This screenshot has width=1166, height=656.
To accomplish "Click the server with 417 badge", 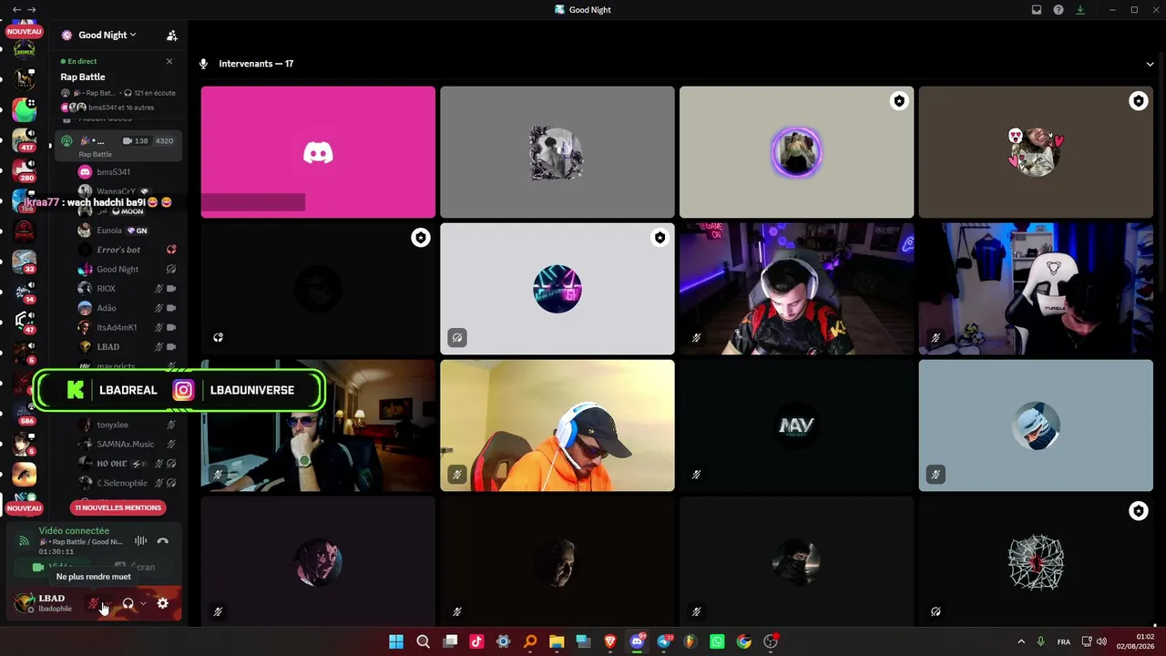I will (24, 138).
